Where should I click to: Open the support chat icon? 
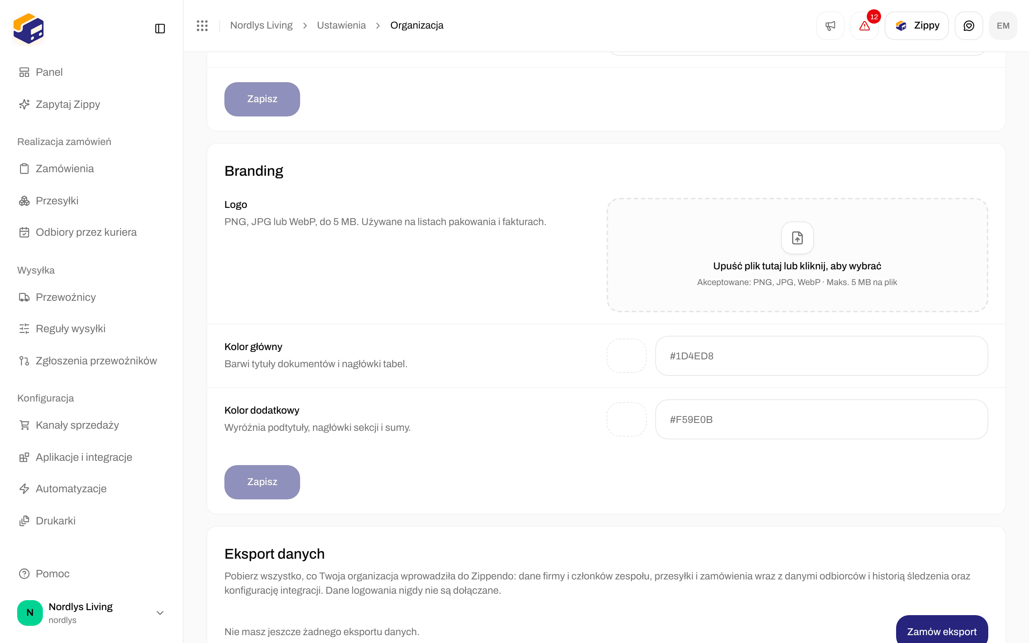(969, 25)
